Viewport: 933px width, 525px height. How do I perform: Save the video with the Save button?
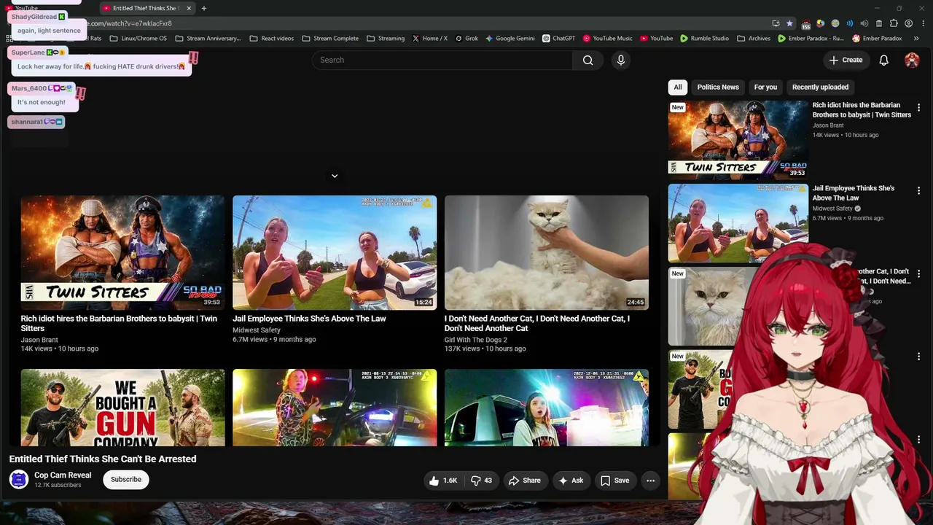(x=614, y=481)
